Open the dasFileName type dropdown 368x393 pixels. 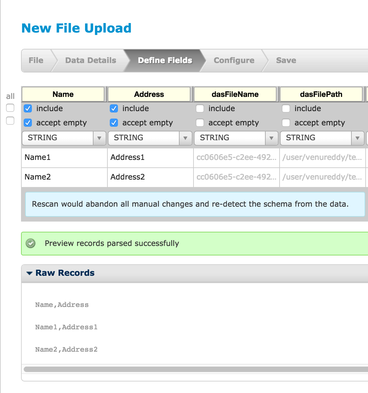pyautogui.click(x=236, y=138)
